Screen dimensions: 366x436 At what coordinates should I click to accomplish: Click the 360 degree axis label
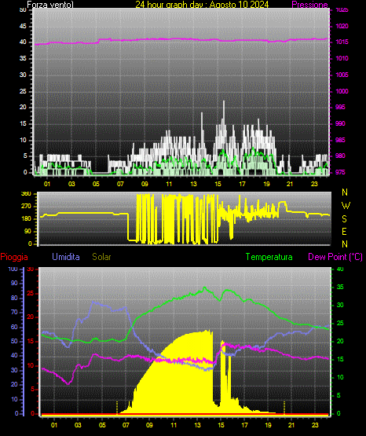26,194
